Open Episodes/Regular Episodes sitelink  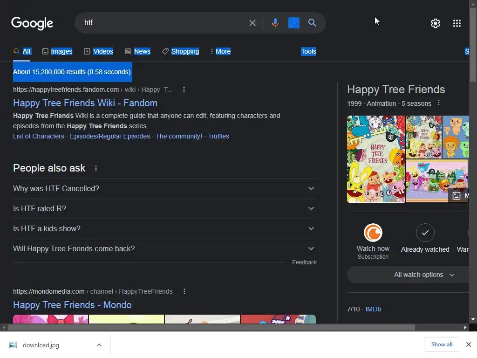point(110,136)
